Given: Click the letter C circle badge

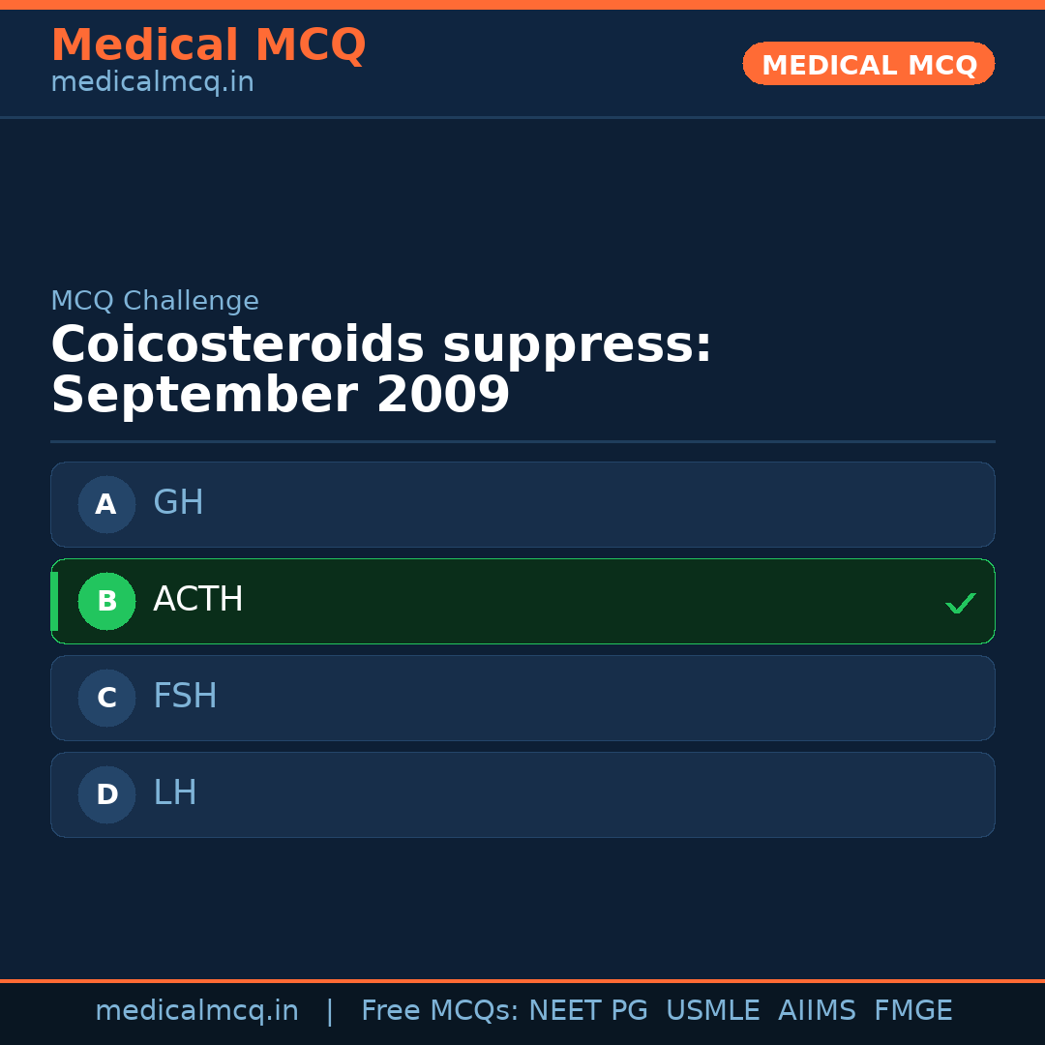Looking at the screenshot, I should (106, 698).
